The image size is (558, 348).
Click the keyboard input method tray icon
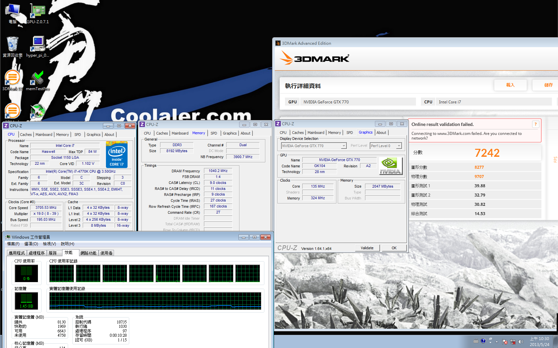coord(476,341)
